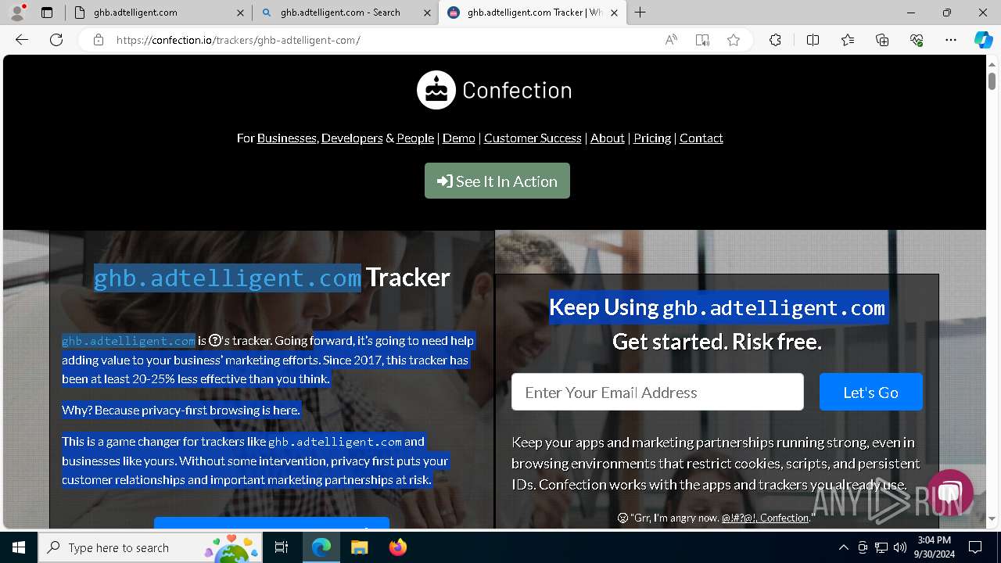Open Edge Settings and more menu
Screen dimensions: 1001x563
click(951, 40)
